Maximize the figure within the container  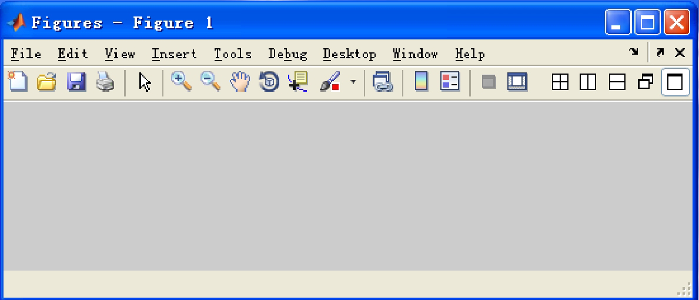[x=675, y=82]
